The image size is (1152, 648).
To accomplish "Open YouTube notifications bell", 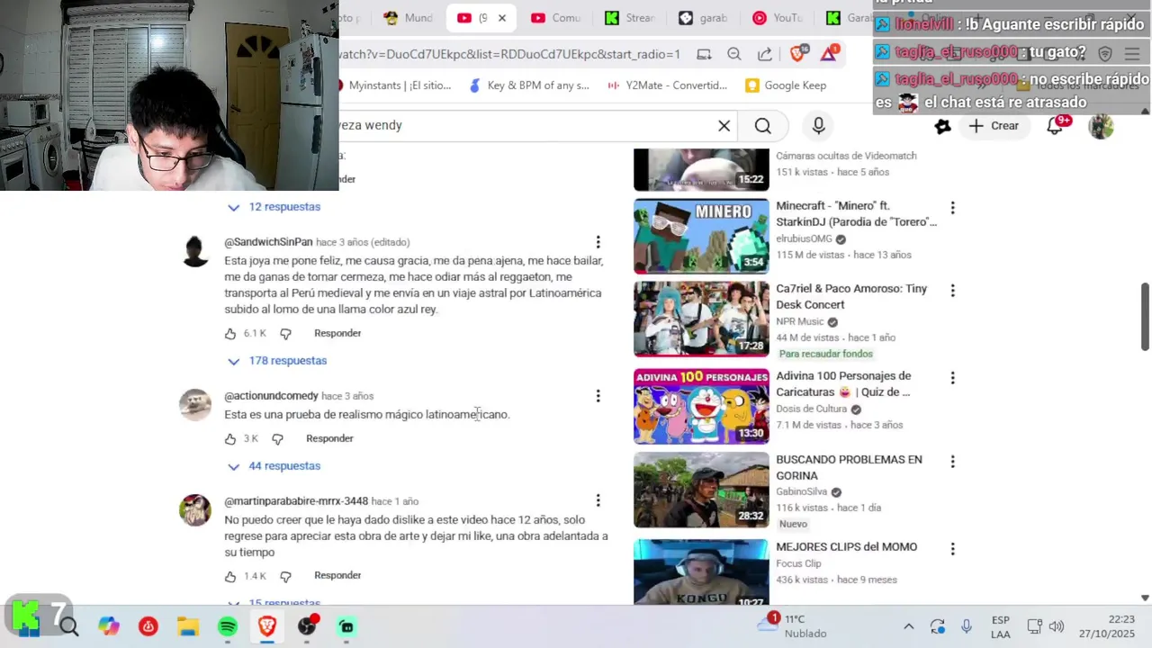I will point(1056,126).
